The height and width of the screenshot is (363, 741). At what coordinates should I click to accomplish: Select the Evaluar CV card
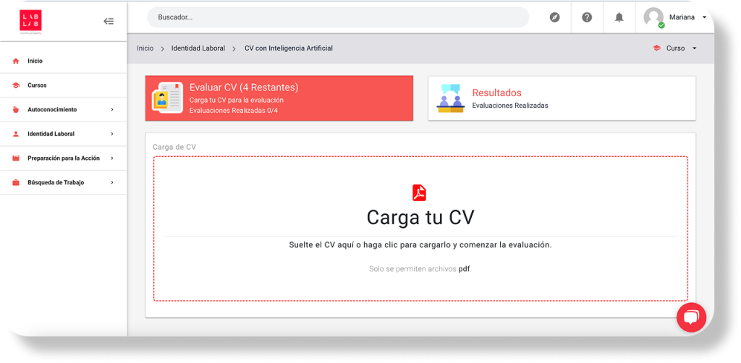click(279, 98)
